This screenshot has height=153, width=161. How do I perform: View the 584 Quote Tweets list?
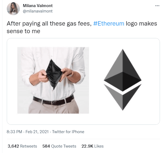pyautogui.click(x=59, y=146)
